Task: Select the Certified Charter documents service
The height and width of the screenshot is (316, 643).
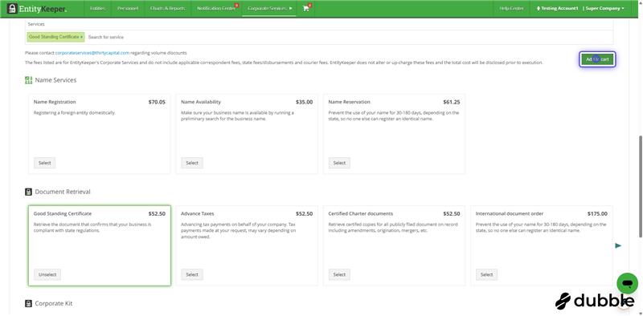Action: tap(339, 274)
